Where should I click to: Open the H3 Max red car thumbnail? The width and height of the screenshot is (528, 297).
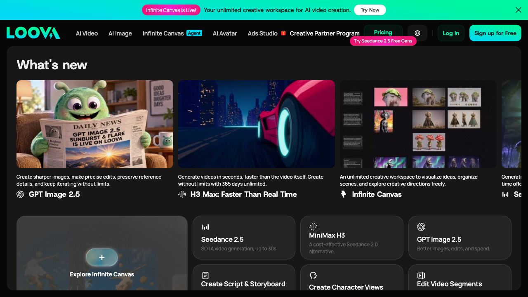[x=257, y=124]
